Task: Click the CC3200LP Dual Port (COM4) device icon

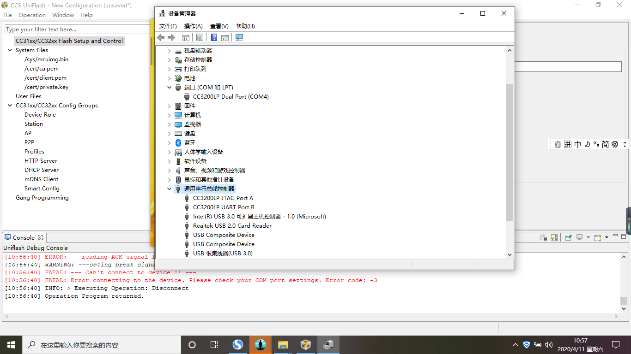Action: click(x=187, y=97)
